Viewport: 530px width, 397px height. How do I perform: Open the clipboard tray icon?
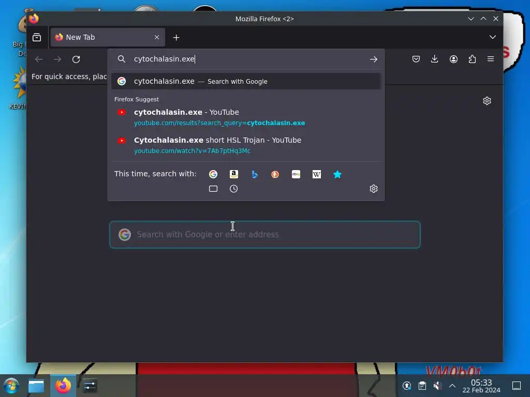click(422, 386)
